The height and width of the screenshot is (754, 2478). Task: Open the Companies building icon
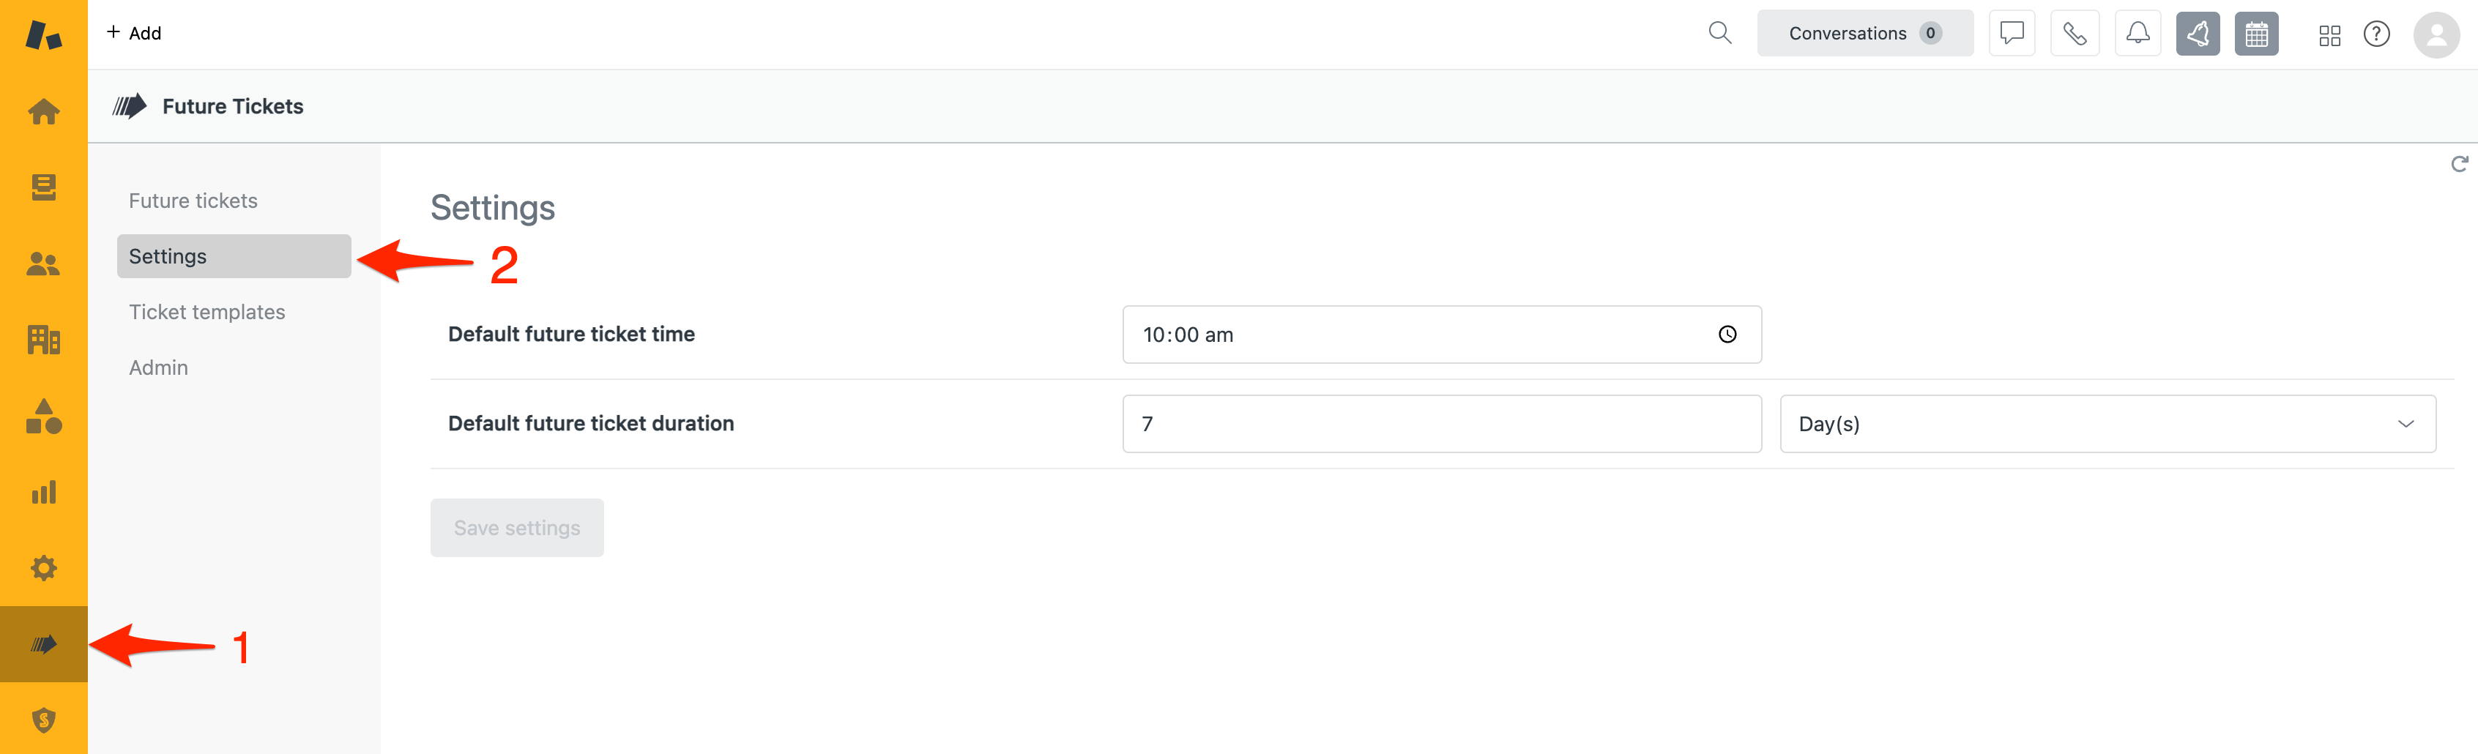[43, 340]
